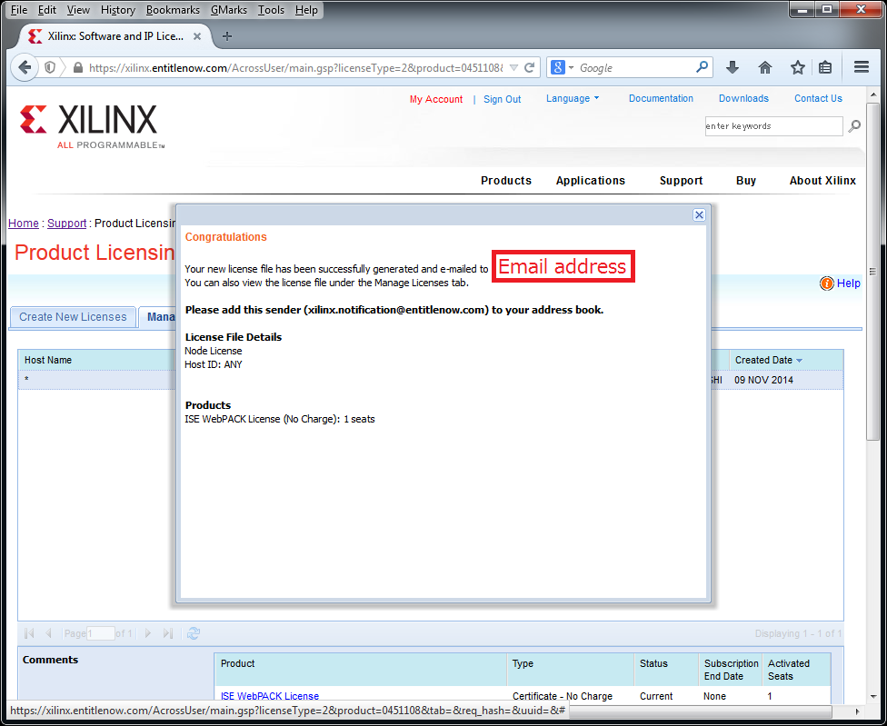This screenshot has height=726, width=887.
Task: Select the Xilinx: Software and IP License browser tab
Action: pos(115,36)
